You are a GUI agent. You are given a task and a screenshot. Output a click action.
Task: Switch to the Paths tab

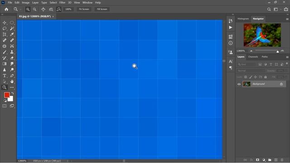(x=265, y=57)
